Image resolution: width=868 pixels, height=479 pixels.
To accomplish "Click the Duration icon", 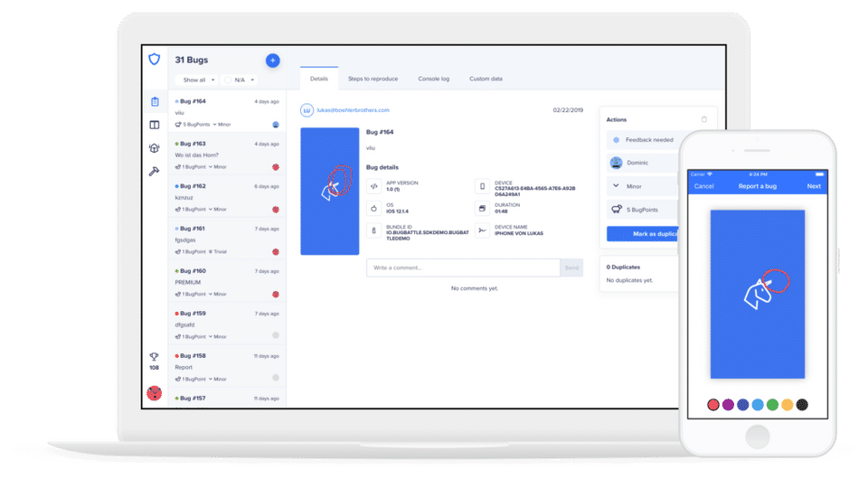I will click(x=482, y=209).
